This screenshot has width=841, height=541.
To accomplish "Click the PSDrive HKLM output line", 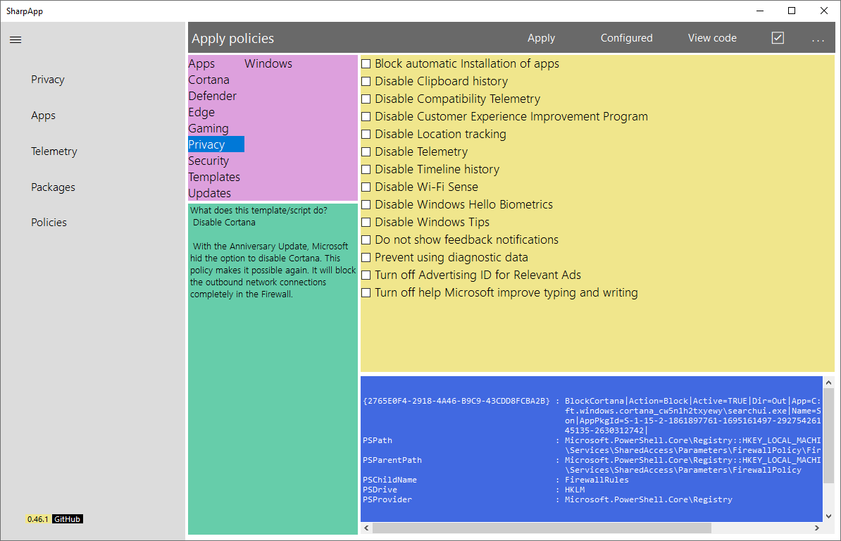I will coord(473,490).
